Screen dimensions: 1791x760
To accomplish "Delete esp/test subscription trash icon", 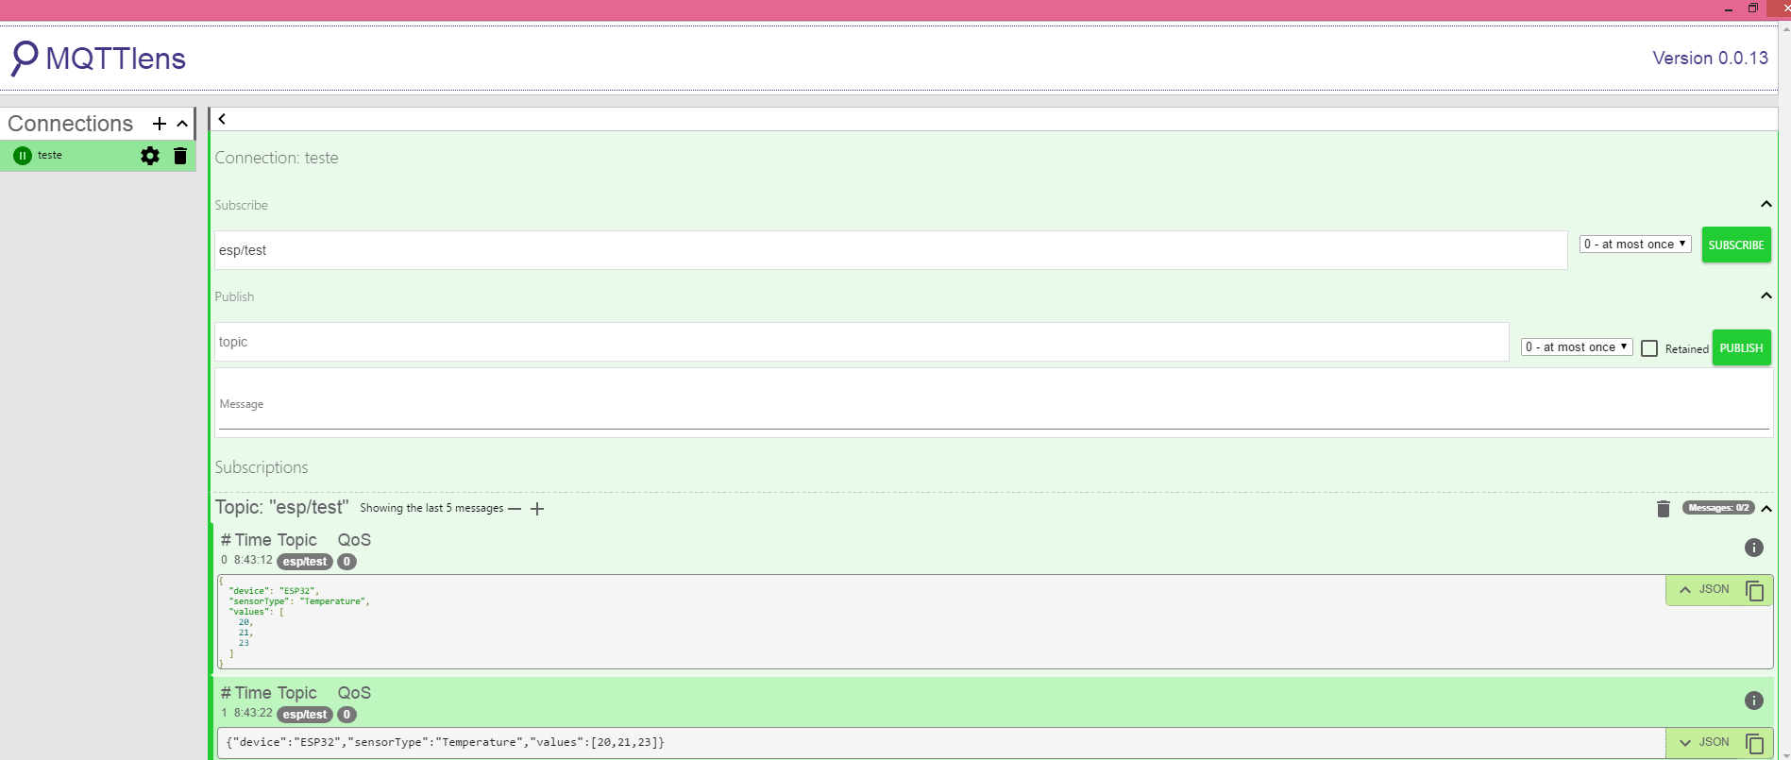I will click(1664, 509).
